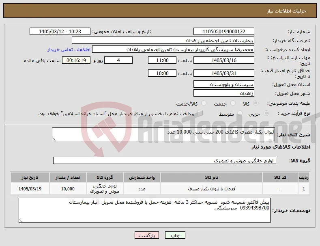320x246 pixels.
Task: Select the جزیی purchase type radio
Action: (x=266, y=113)
